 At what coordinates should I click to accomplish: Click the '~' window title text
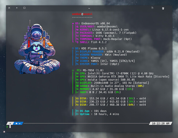tap(89, 8)
